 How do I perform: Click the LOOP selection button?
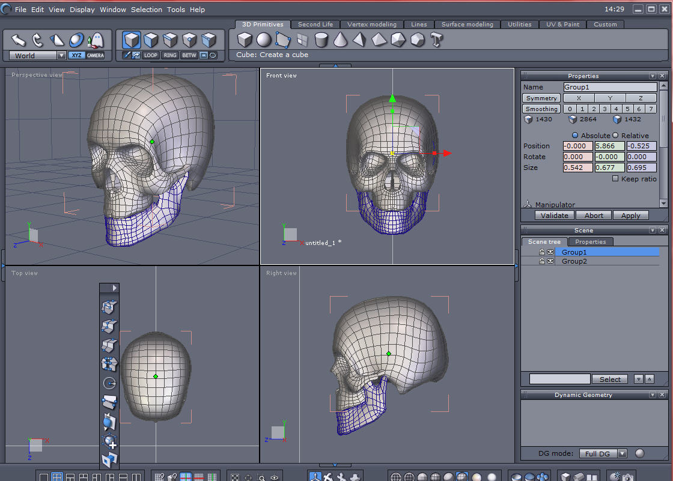coord(151,55)
